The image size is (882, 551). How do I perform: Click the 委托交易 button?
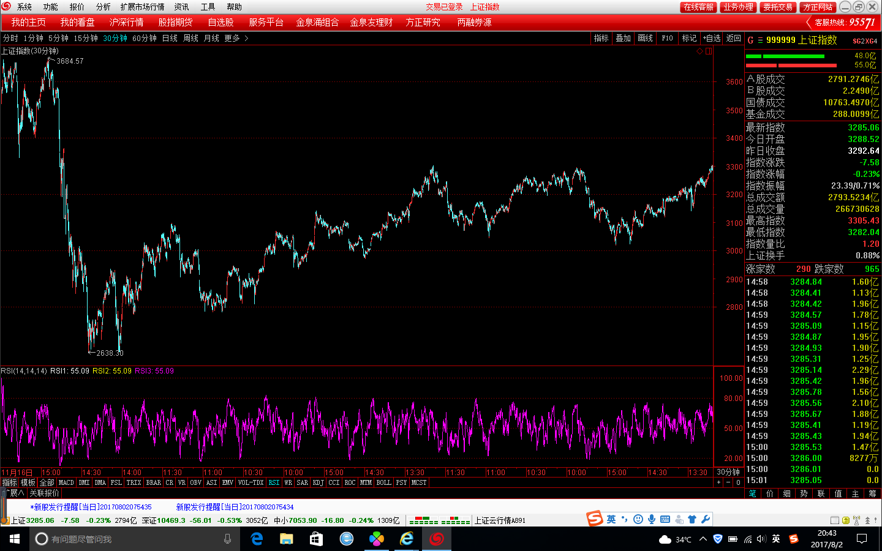778,7
